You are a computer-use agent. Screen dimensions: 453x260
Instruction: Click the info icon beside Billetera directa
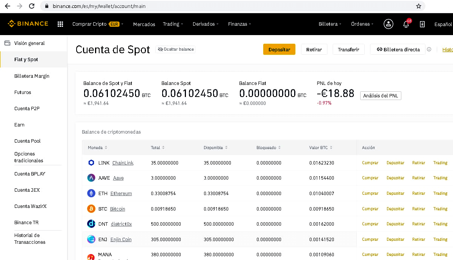click(x=429, y=49)
